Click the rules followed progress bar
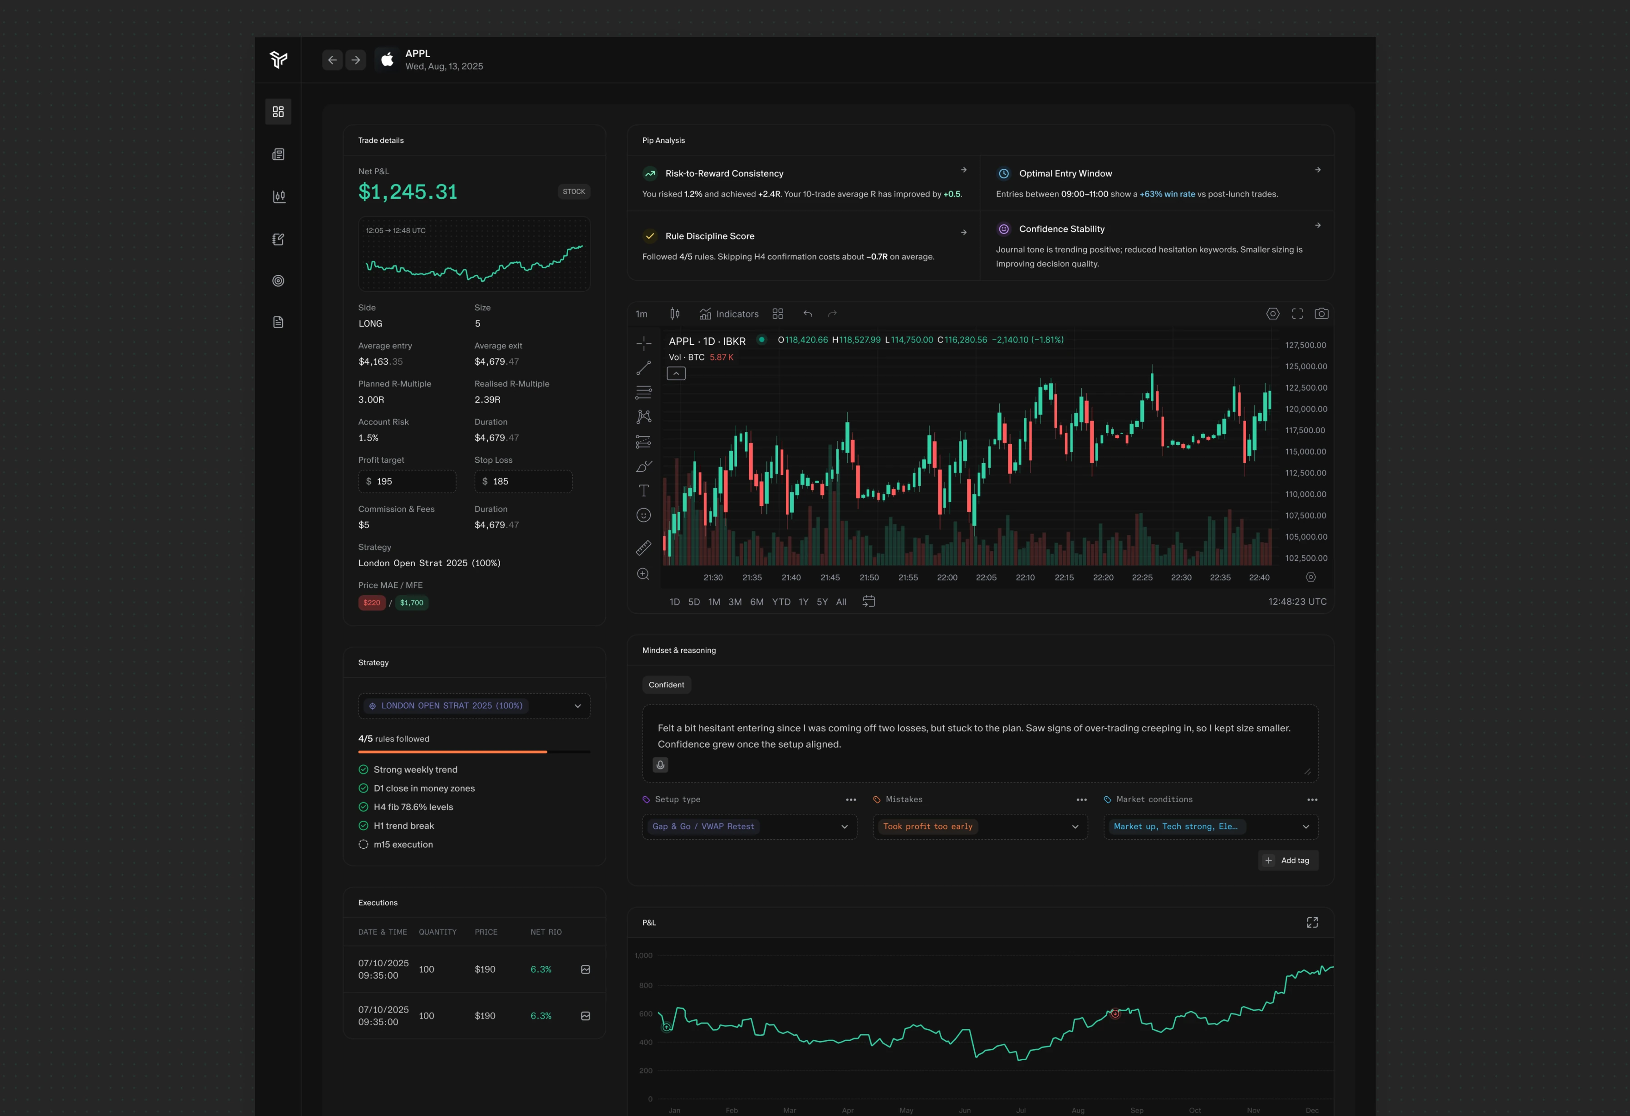The height and width of the screenshot is (1116, 1630). click(474, 752)
